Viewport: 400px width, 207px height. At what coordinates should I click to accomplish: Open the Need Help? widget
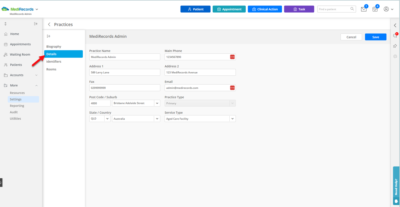point(396,186)
